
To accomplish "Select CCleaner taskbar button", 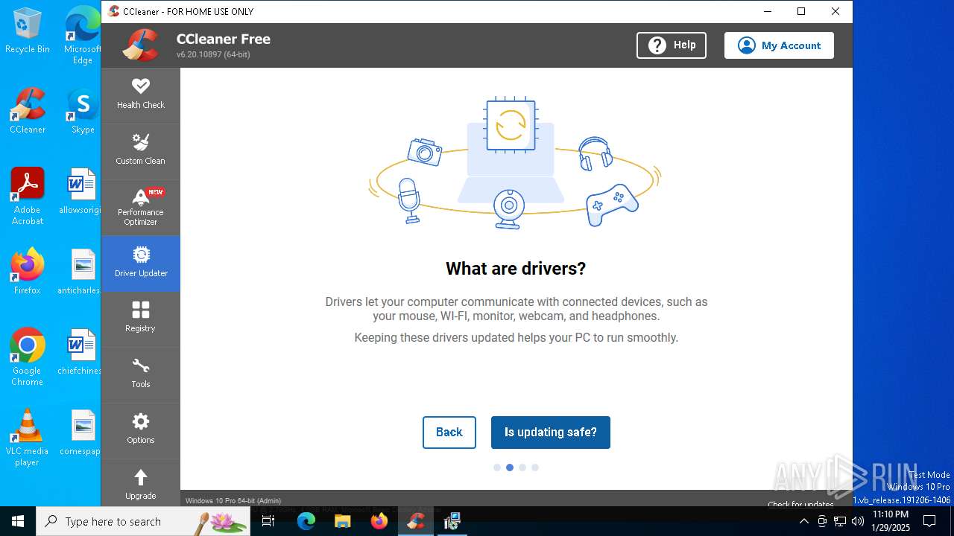I will click(416, 521).
